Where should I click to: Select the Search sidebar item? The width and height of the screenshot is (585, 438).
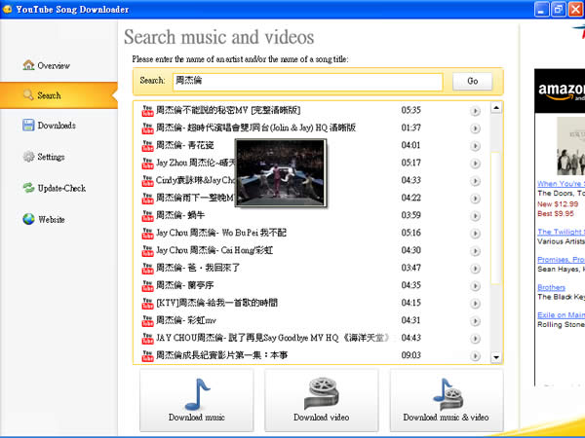(x=49, y=95)
